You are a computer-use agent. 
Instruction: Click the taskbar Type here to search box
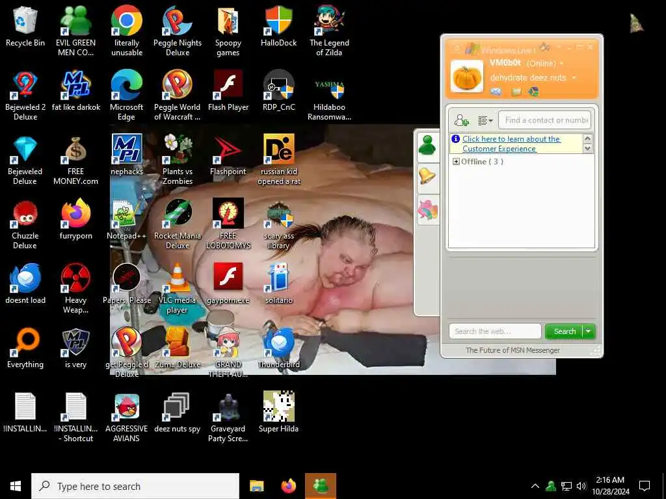pos(135,486)
